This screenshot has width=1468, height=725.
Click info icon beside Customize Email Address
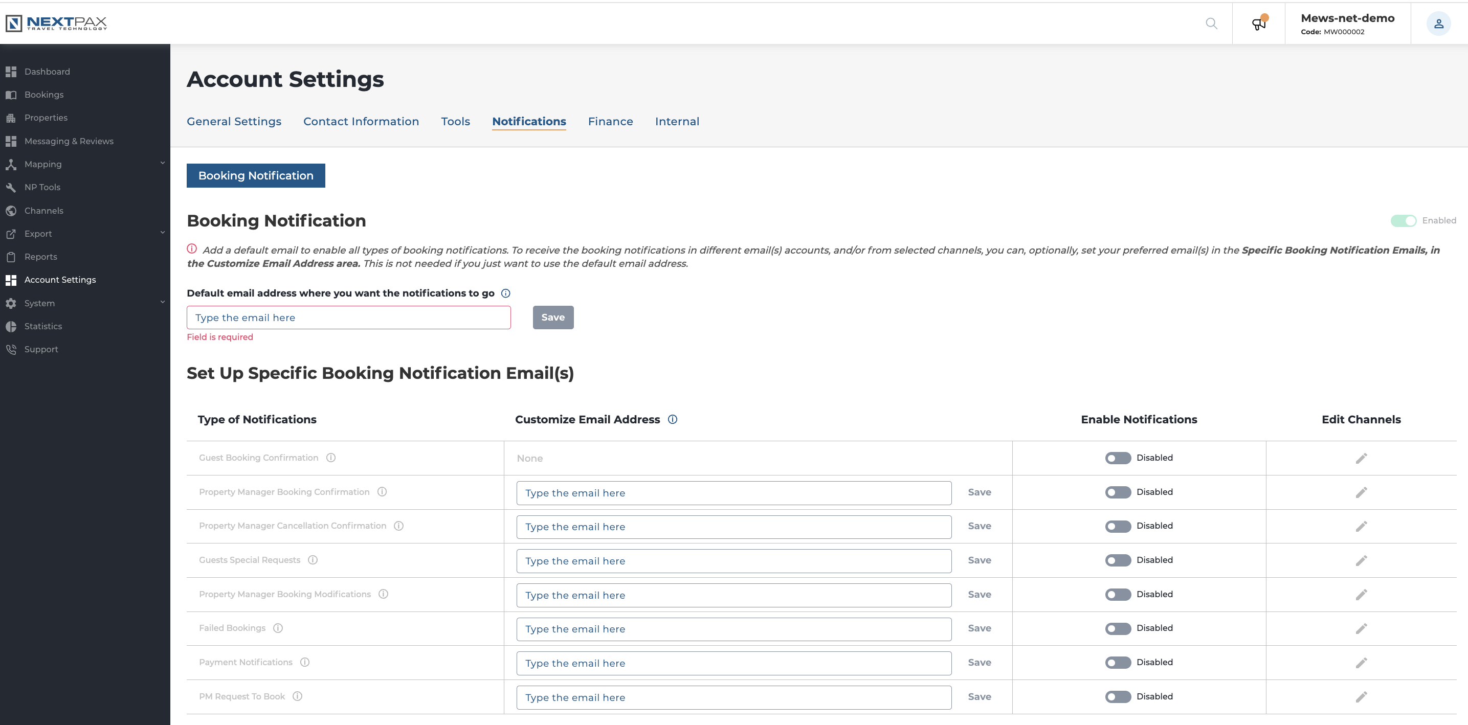pyautogui.click(x=673, y=419)
